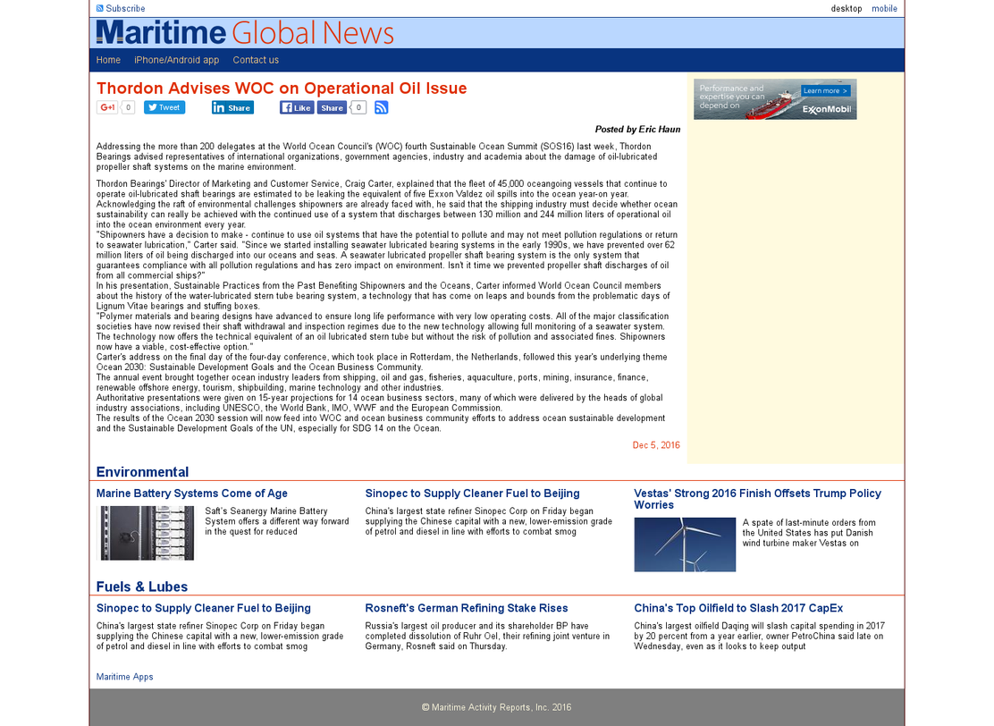Click the Google+ count box
The height and width of the screenshot is (726, 994).
pos(128,107)
